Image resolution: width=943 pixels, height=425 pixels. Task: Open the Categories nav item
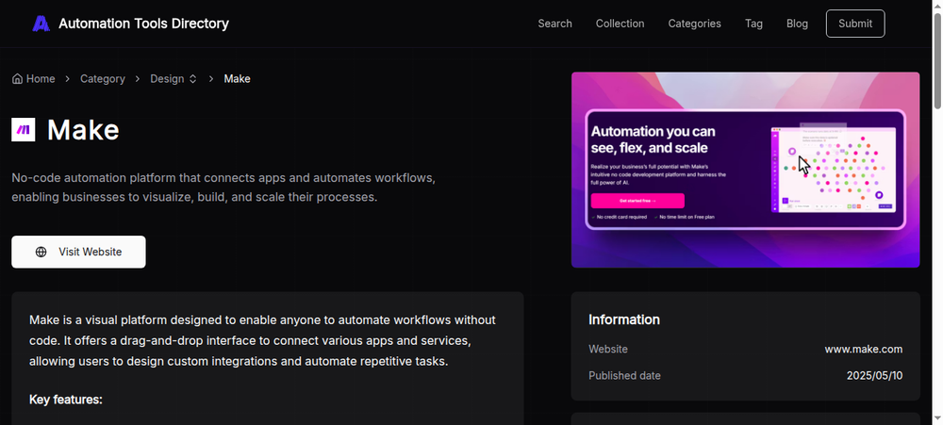695,24
